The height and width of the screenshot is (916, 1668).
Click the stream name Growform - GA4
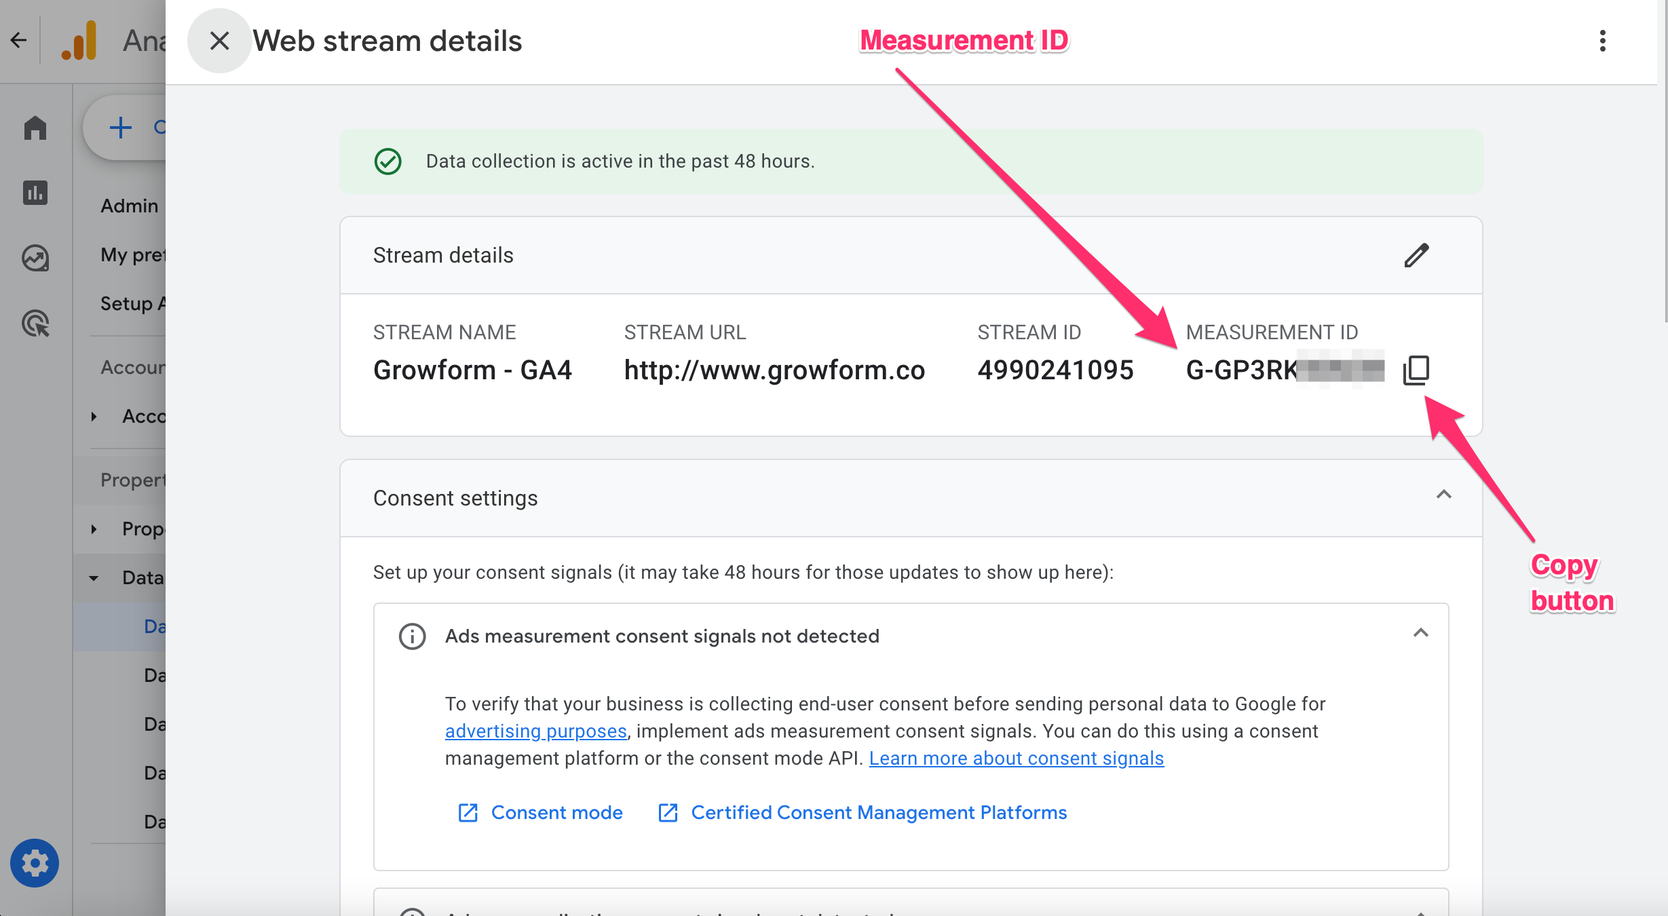[x=472, y=370]
